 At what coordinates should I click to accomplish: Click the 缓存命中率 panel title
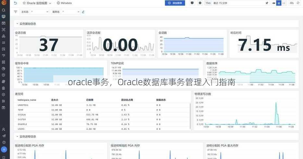(x=22, y=63)
